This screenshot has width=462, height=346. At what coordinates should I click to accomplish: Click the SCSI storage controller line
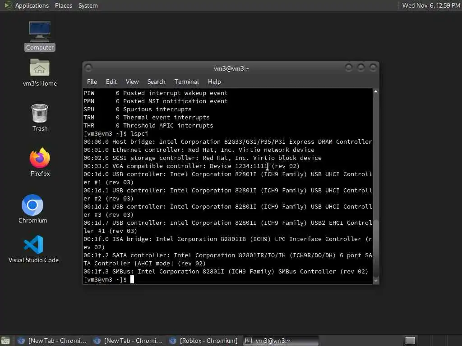pos(203,158)
